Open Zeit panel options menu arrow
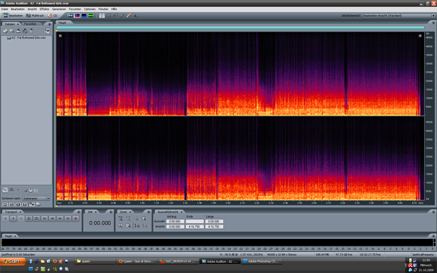437x273 pixels. [x=111, y=212]
